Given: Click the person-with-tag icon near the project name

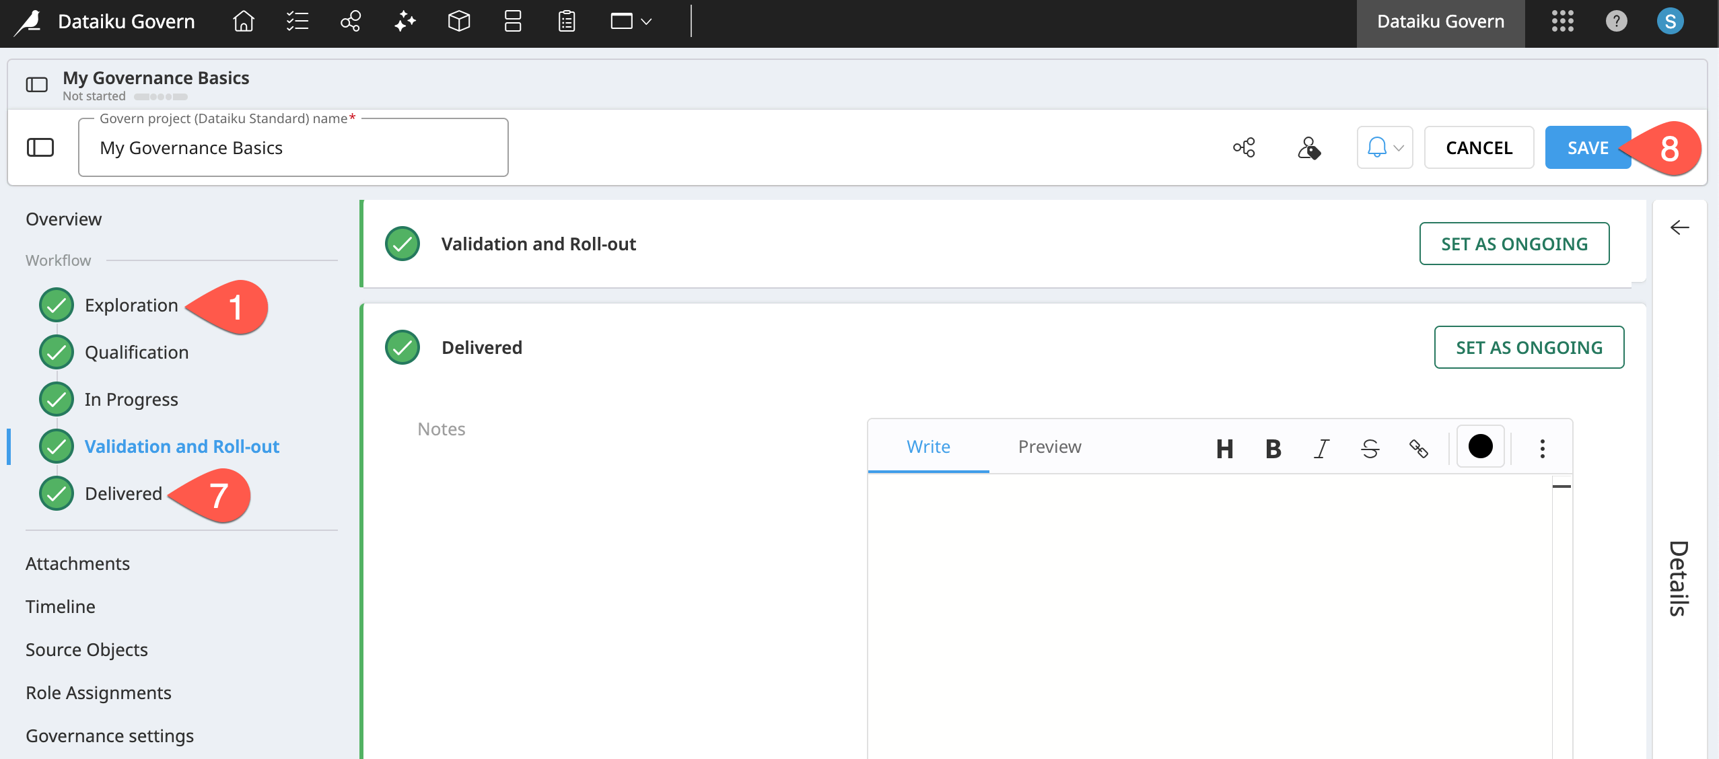Looking at the screenshot, I should [x=1309, y=147].
